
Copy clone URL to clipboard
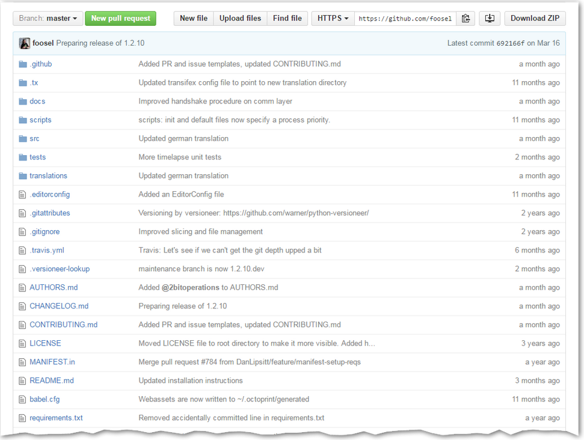(x=466, y=19)
